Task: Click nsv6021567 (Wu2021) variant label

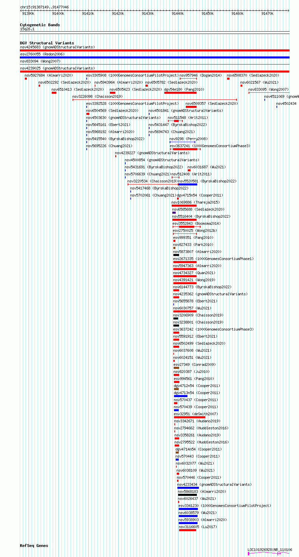Action: [259, 82]
